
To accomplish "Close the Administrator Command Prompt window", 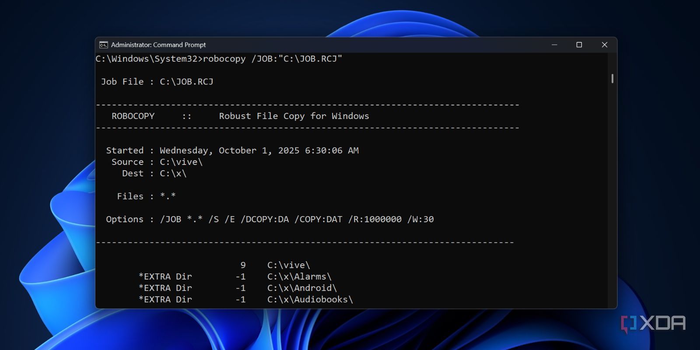I will coord(605,45).
